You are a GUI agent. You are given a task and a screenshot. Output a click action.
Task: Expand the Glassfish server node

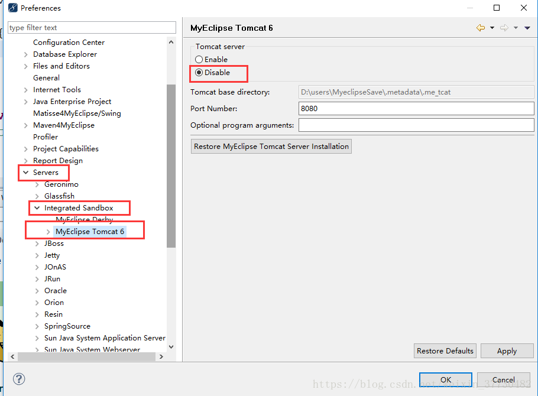point(37,196)
